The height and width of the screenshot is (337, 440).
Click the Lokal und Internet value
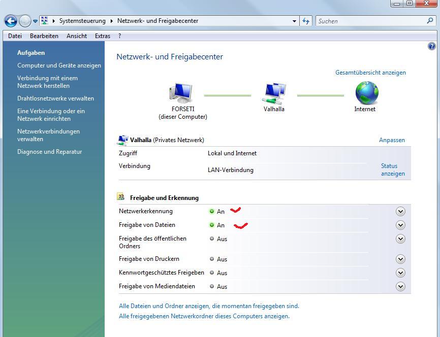[232, 153]
